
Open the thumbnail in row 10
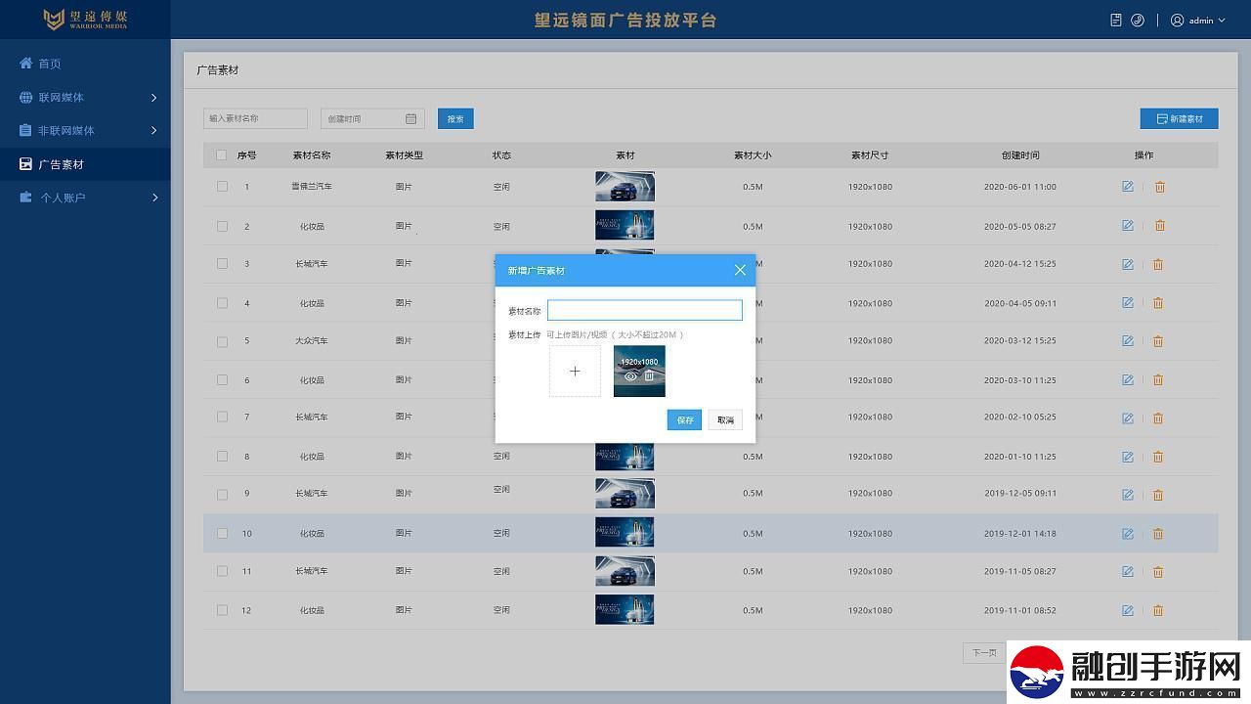(625, 533)
